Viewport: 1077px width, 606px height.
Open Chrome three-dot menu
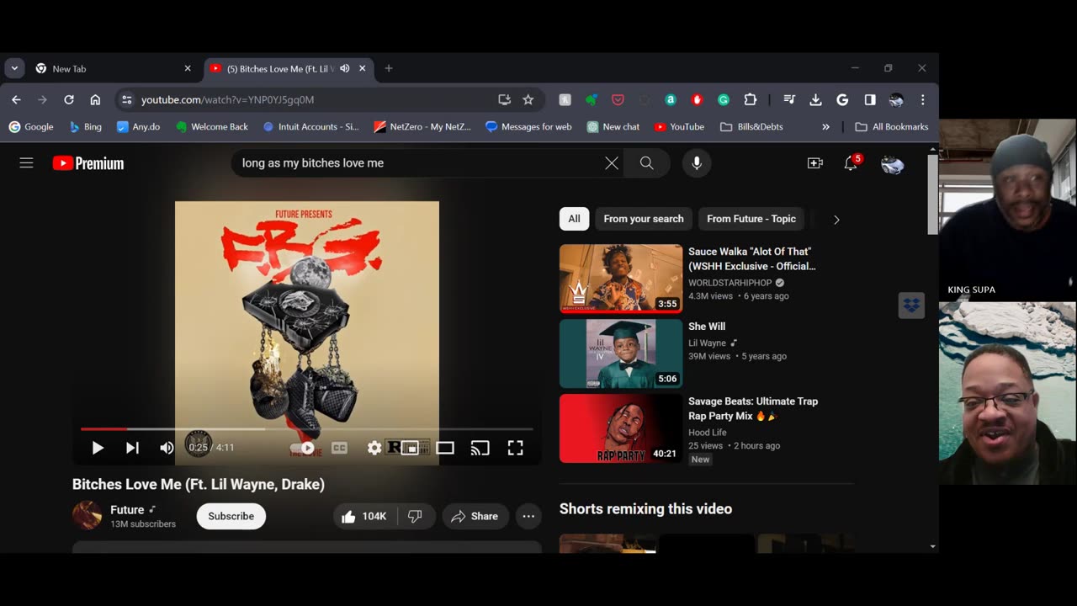(x=923, y=99)
